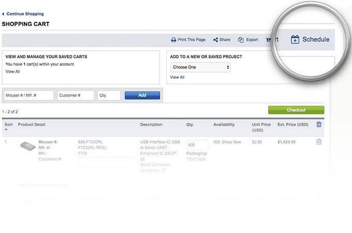Click the Export icon in toolbar
The image size is (352, 233).
(x=241, y=40)
